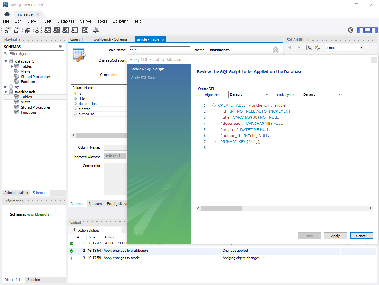Viewport: 379px width, 285px height.
Task: Click into the Filter objects field
Action: 36,54
